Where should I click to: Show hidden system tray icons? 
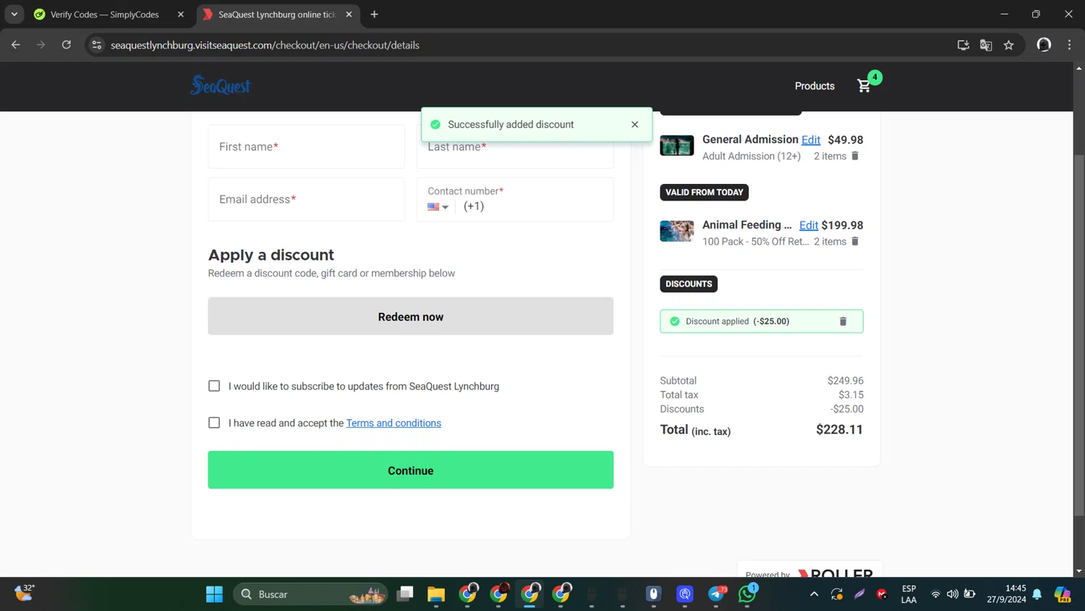(x=814, y=594)
